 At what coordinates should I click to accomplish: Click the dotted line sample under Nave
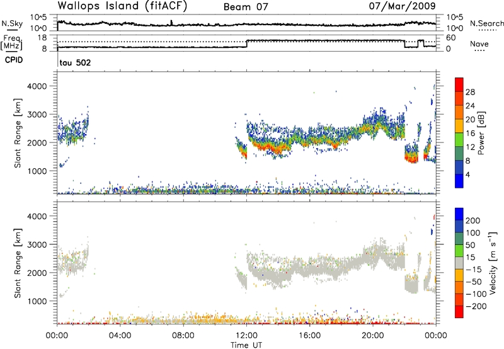click(480, 51)
